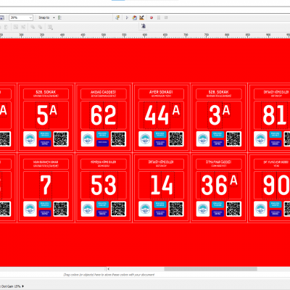Screen dimensions: 290x290
Task: Select the number 62 on Akdağ Caddesi plate
Action: click(104, 115)
